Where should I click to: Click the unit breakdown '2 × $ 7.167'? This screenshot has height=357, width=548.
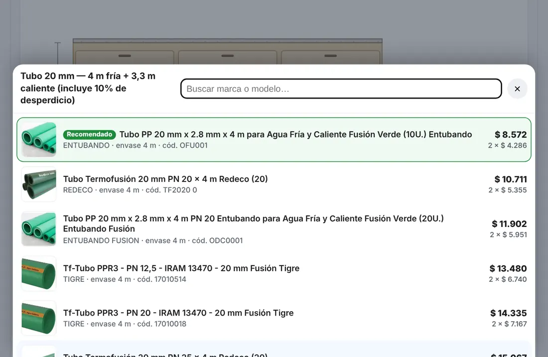click(x=509, y=324)
